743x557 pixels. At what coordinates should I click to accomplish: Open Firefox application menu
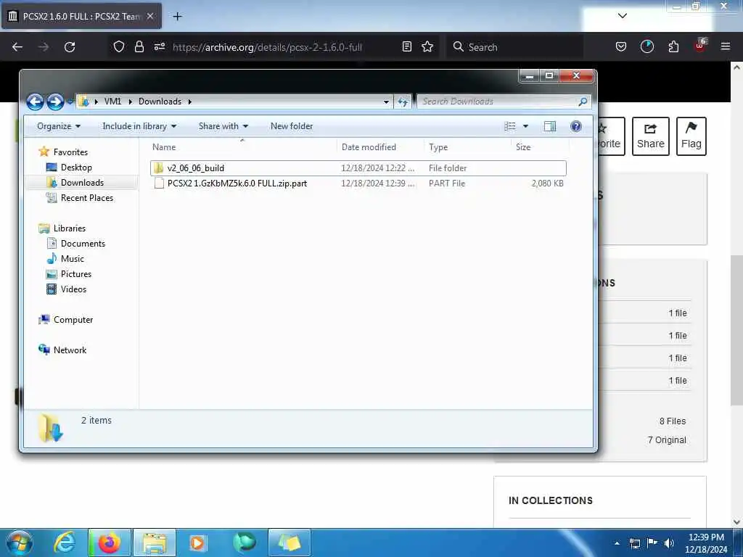click(726, 46)
